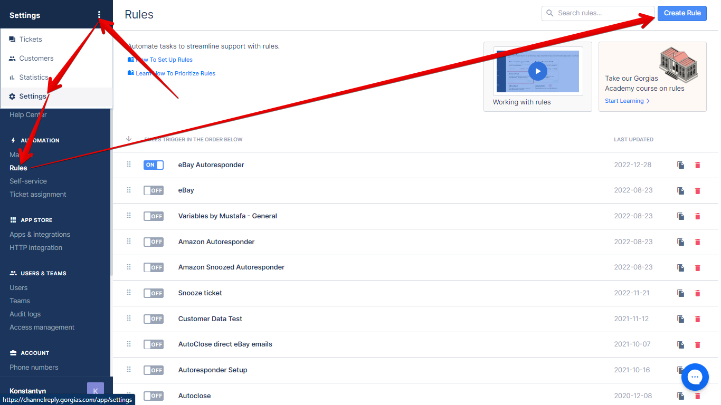Play the Working with rules video
Image resolution: width=721 pixels, height=405 pixels.
(x=538, y=71)
